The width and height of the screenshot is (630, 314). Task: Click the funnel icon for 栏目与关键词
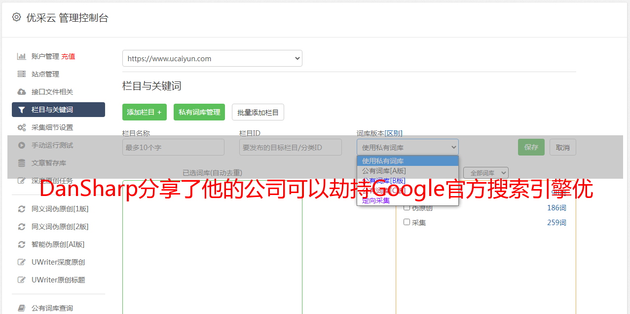tap(22, 110)
